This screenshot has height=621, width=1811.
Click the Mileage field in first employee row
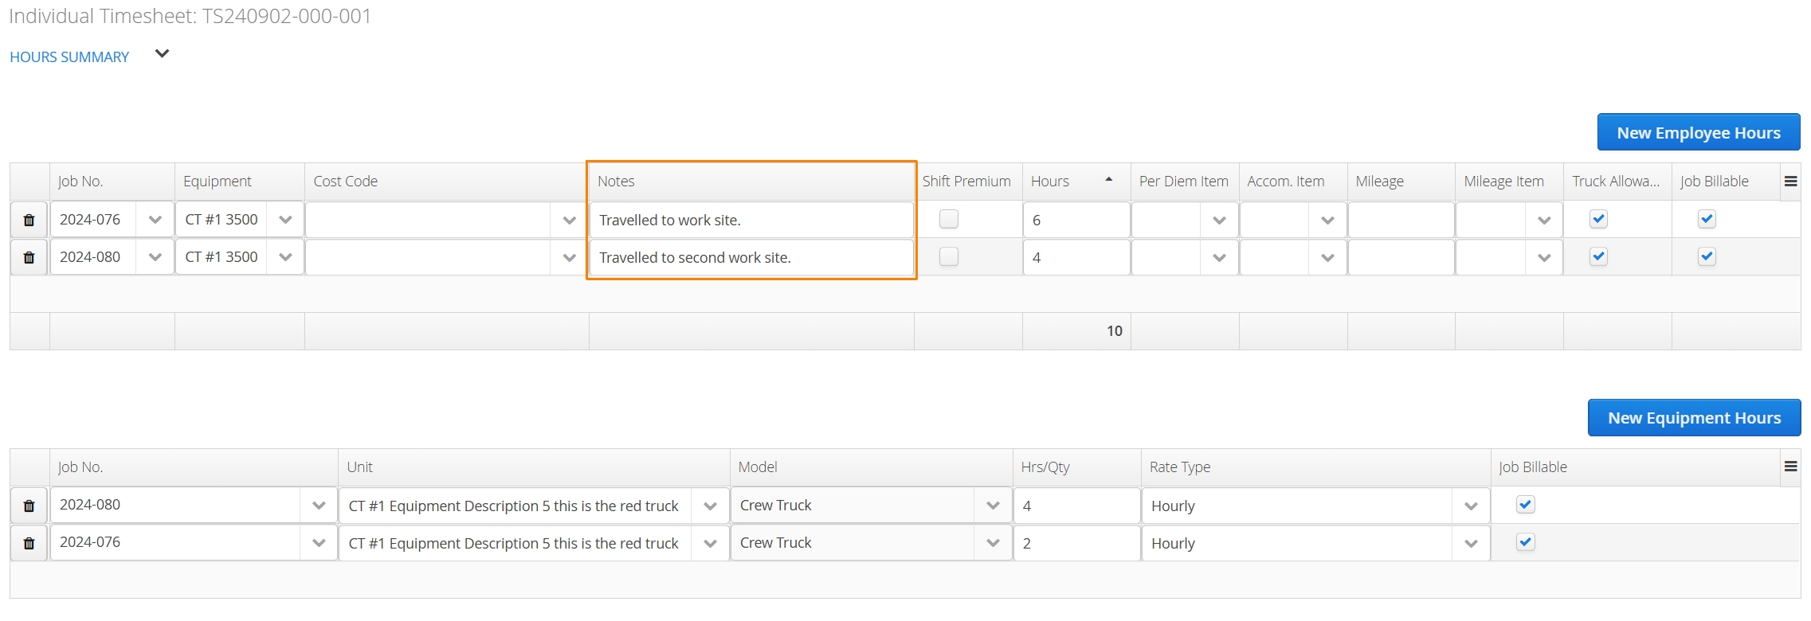click(x=1401, y=220)
